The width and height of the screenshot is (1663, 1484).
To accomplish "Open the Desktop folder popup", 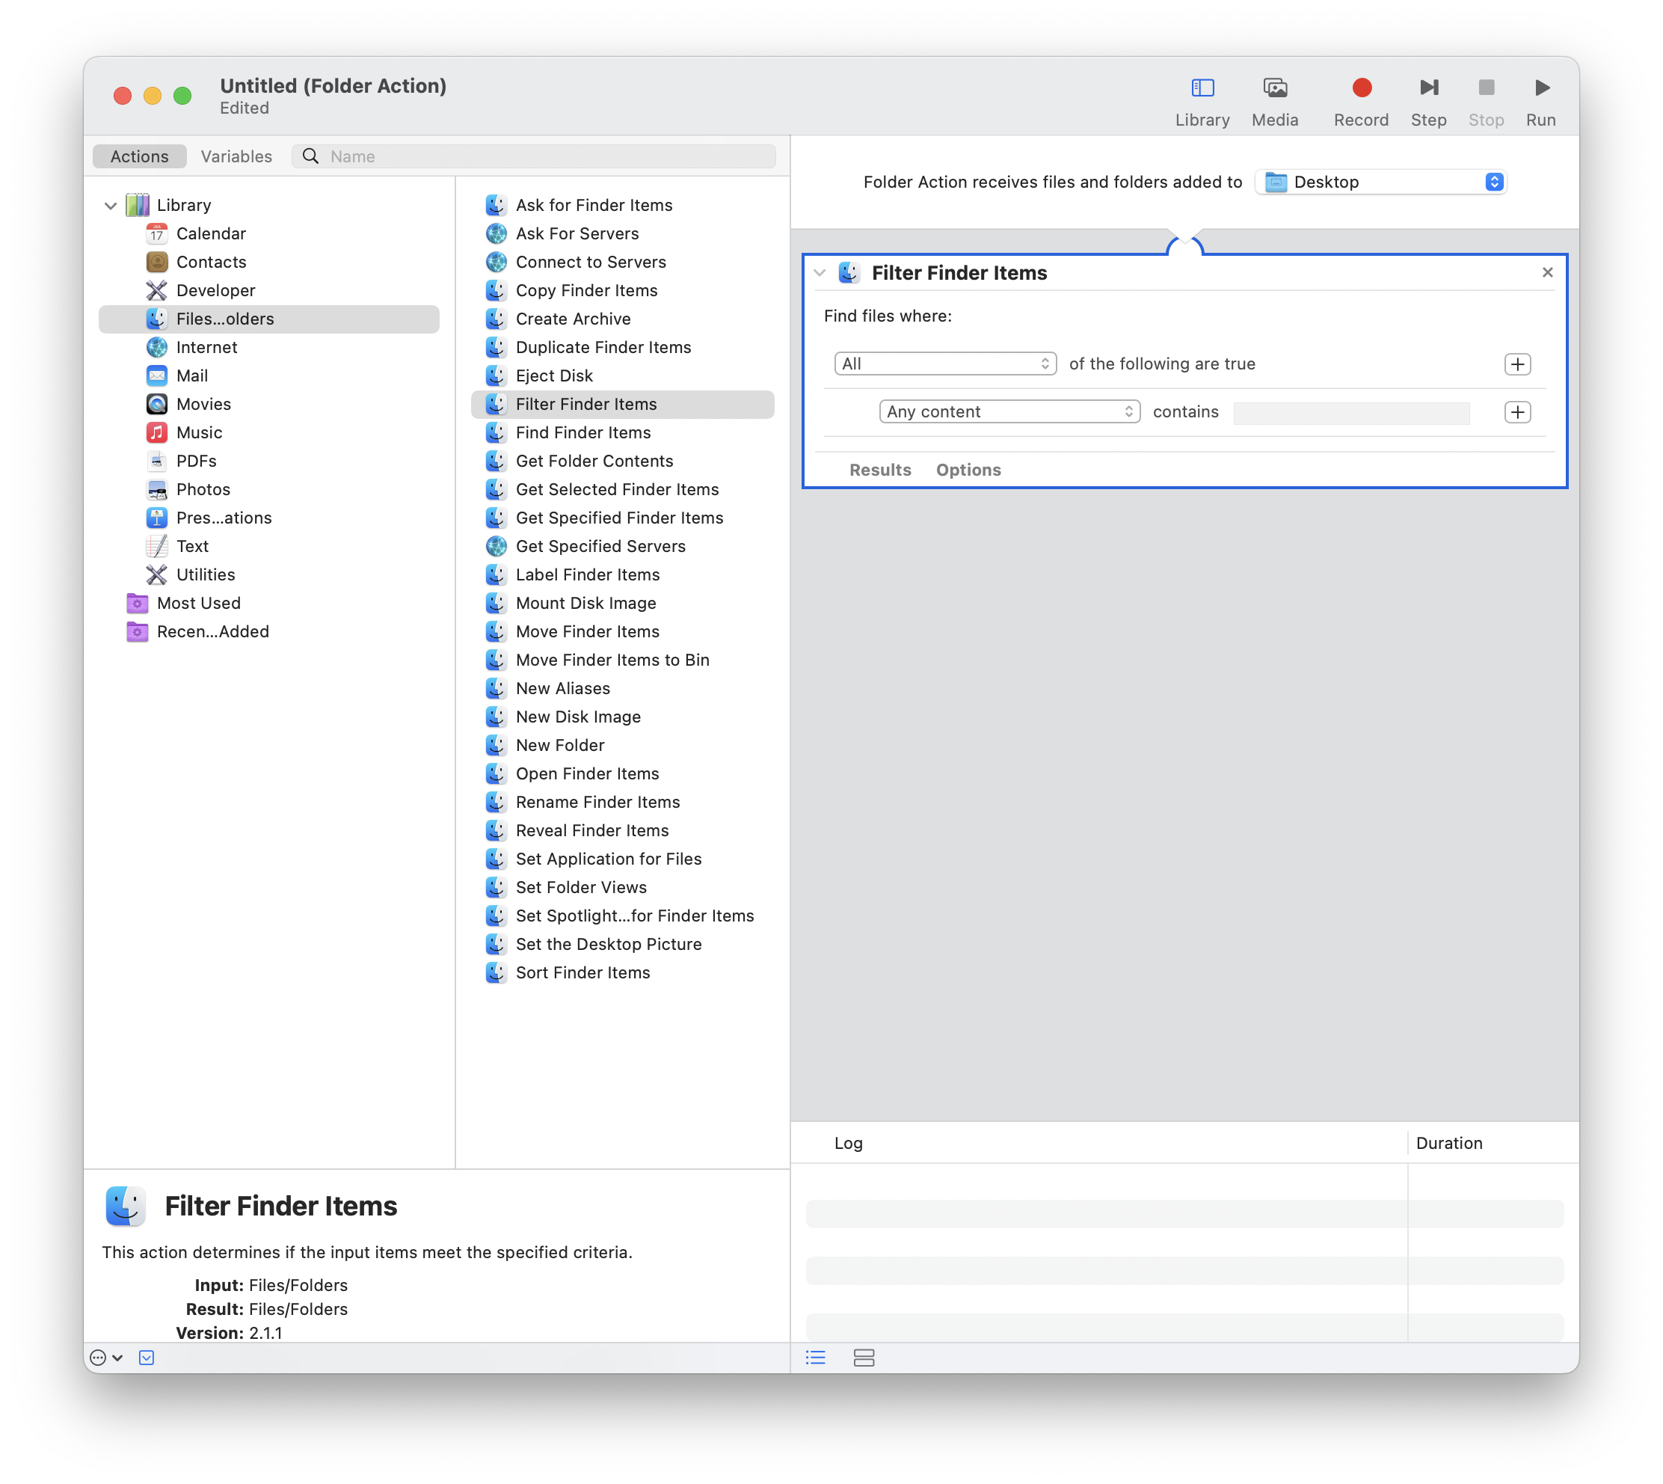I will [1380, 182].
